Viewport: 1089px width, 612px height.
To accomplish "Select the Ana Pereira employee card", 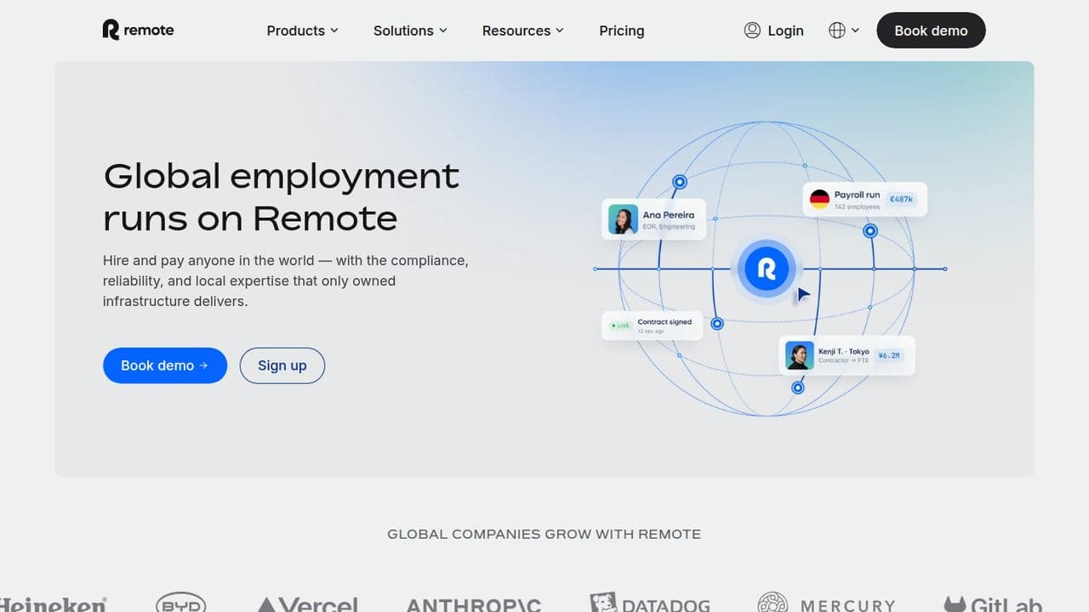I will 653,220.
